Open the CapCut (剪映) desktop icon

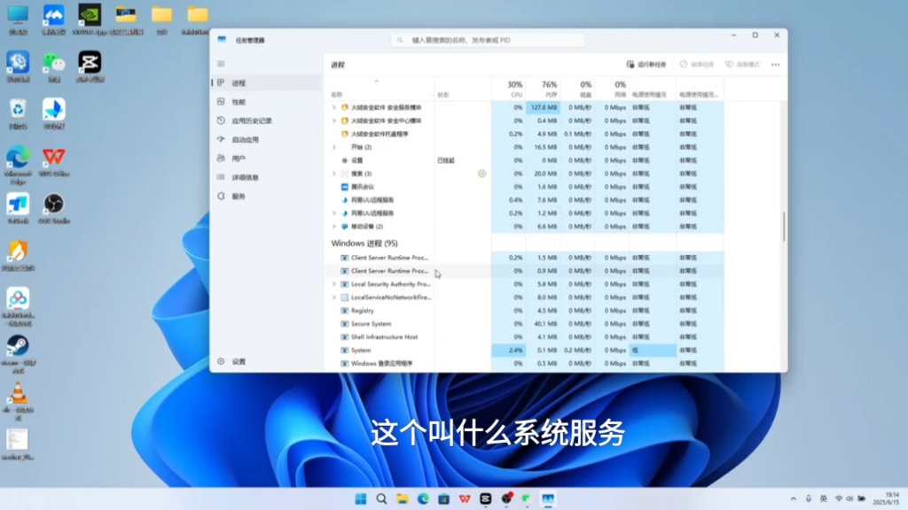tap(90, 67)
